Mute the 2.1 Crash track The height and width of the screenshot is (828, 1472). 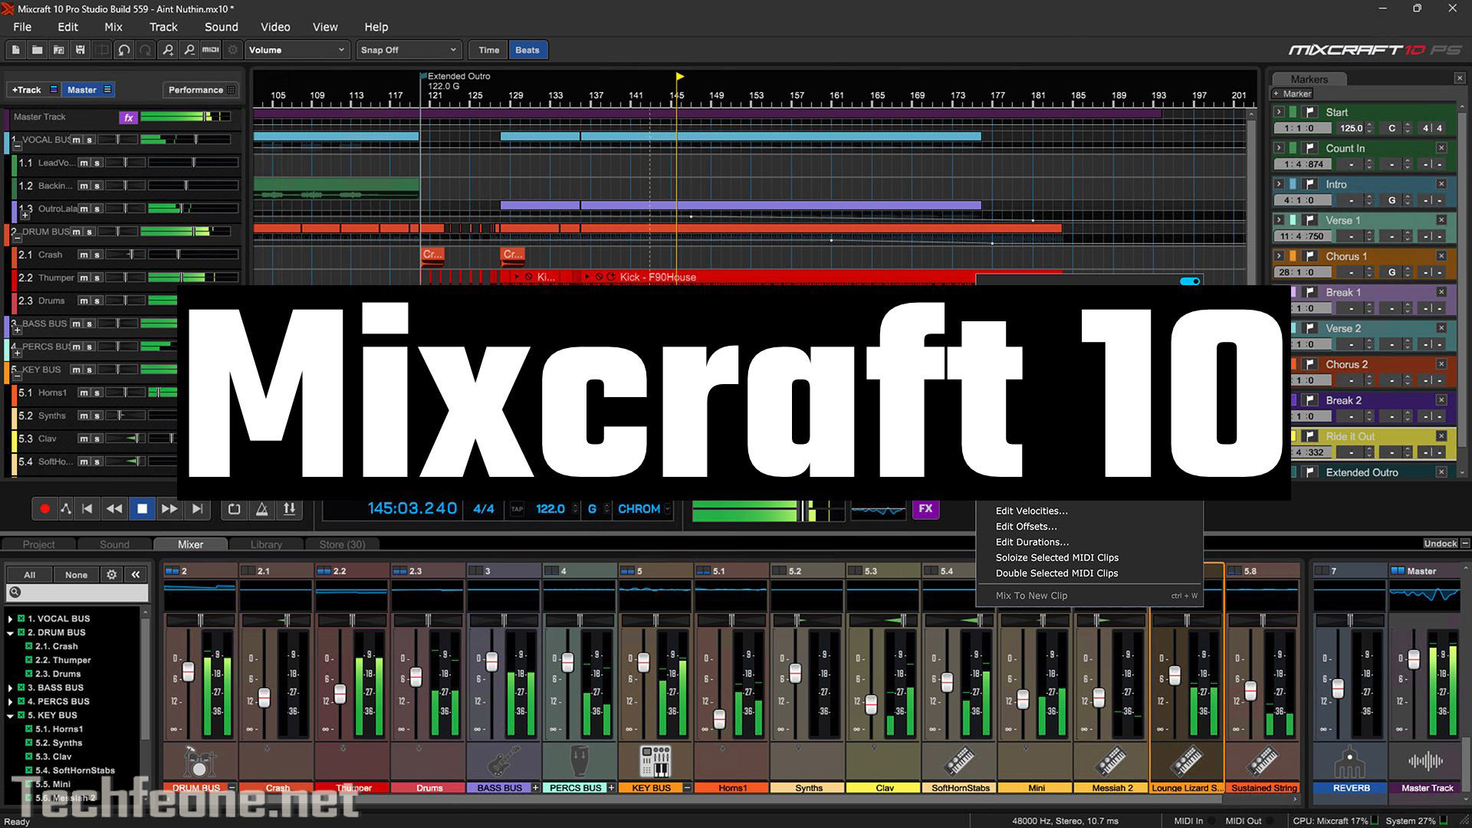click(84, 255)
